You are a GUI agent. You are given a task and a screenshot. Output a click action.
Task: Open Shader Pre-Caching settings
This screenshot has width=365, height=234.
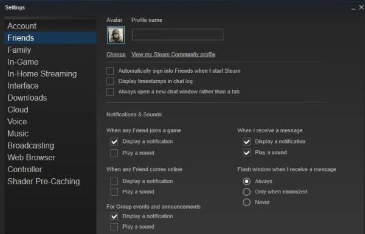50,181
